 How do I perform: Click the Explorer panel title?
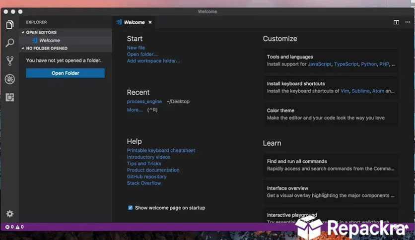pyautogui.click(x=36, y=22)
